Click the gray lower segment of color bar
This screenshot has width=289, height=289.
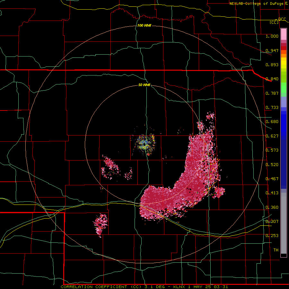click(x=284, y=223)
